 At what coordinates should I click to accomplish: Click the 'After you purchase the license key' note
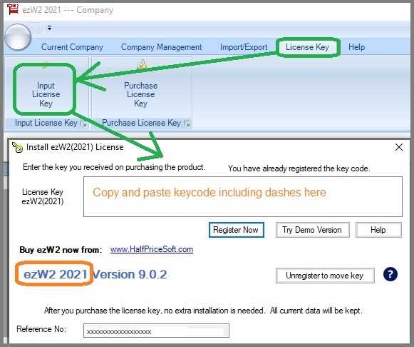pyautogui.click(x=203, y=311)
